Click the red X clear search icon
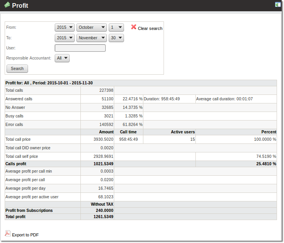 pos(134,27)
